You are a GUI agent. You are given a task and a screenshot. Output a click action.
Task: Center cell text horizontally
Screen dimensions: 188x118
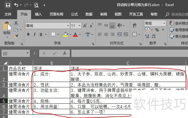tap(106, 34)
